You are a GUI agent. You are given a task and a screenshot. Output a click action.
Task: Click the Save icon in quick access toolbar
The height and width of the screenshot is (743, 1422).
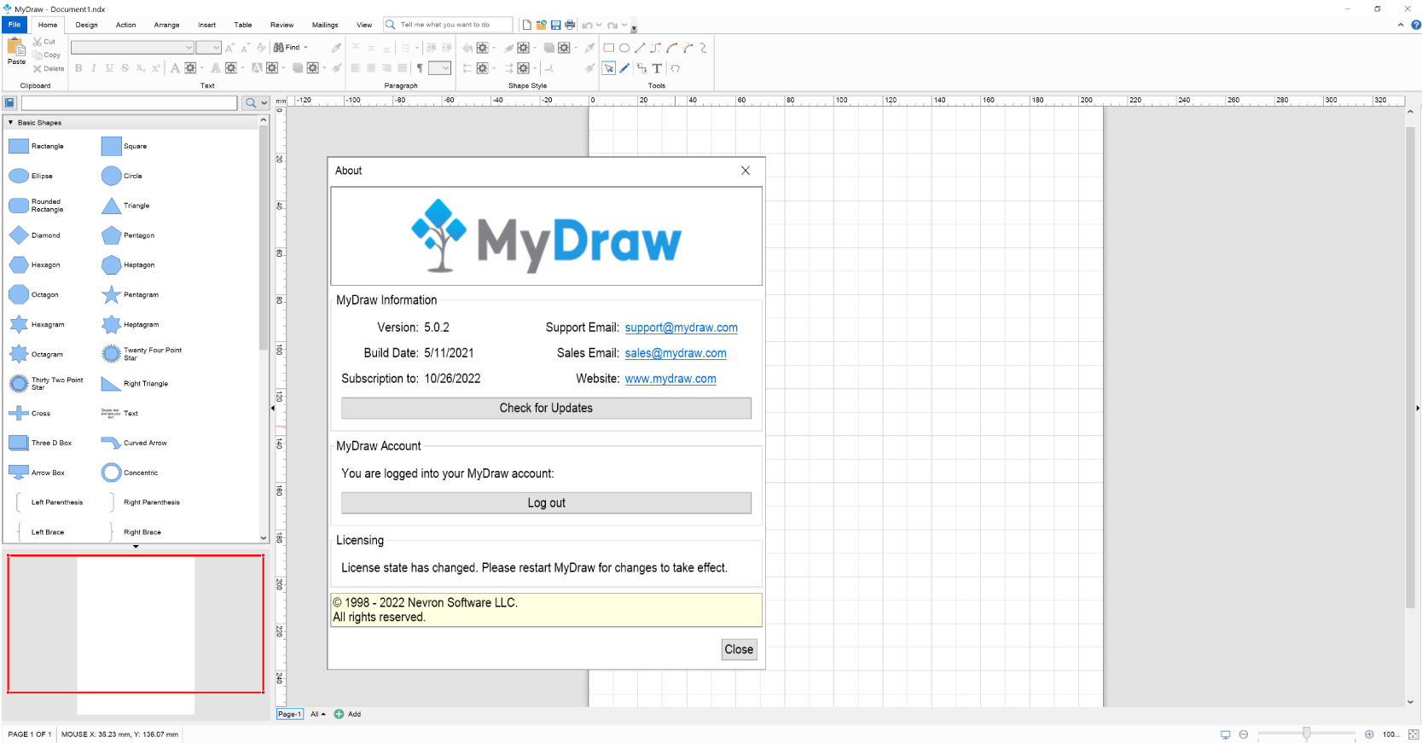[556, 25]
